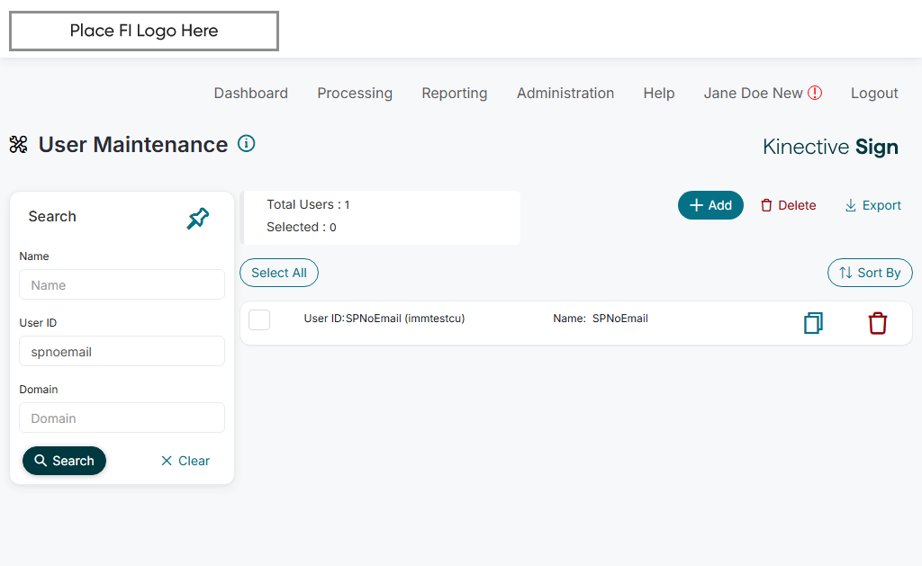922x566 pixels.
Task: Open the Administration menu
Action: [565, 93]
